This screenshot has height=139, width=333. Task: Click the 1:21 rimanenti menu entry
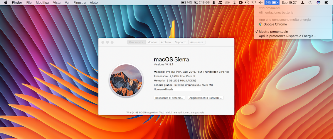pos(293,8)
